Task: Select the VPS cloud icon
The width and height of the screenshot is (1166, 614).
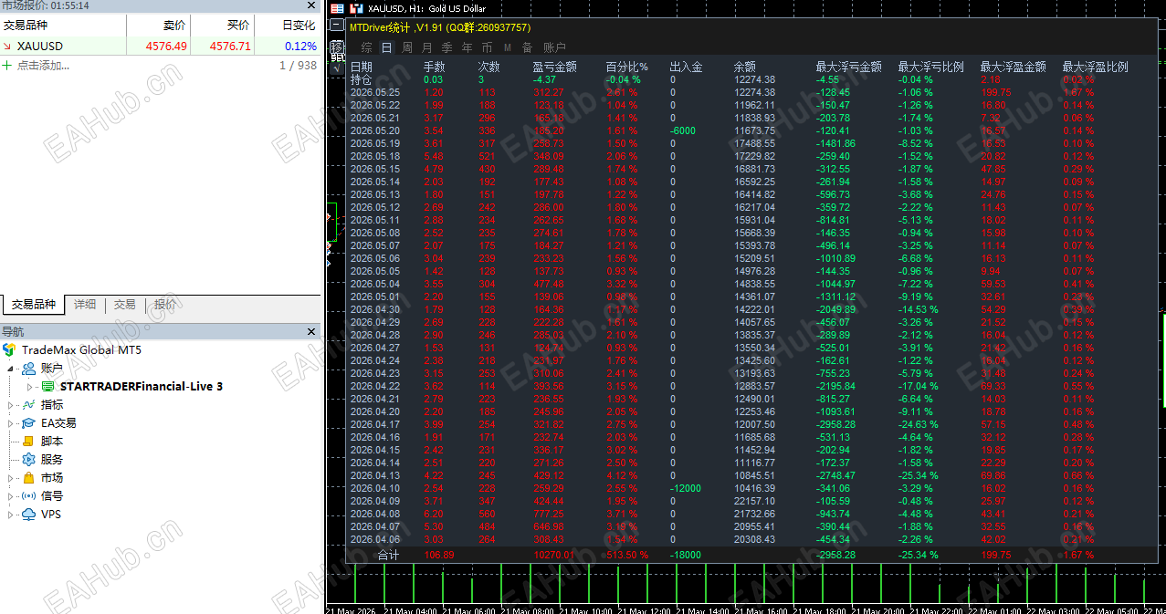Action: pyautogui.click(x=28, y=514)
